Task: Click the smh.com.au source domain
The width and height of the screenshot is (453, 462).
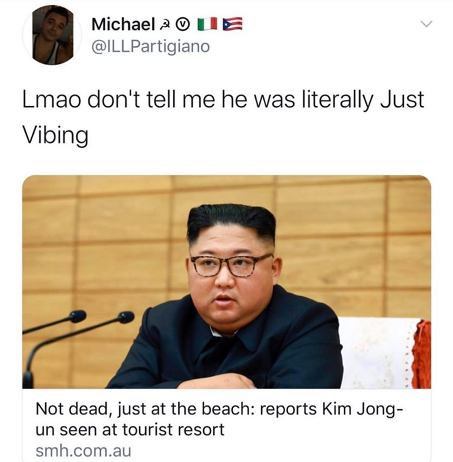Action: pyautogui.click(x=83, y=451)
